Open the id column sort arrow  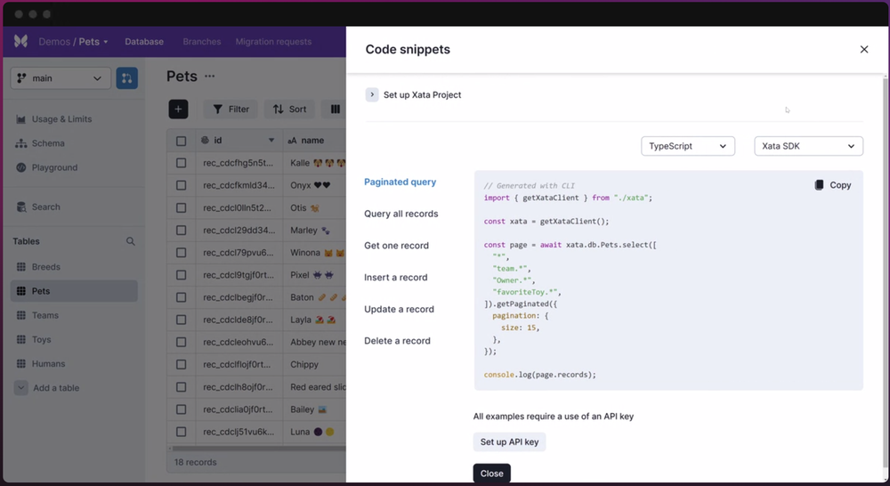[271, 141]
